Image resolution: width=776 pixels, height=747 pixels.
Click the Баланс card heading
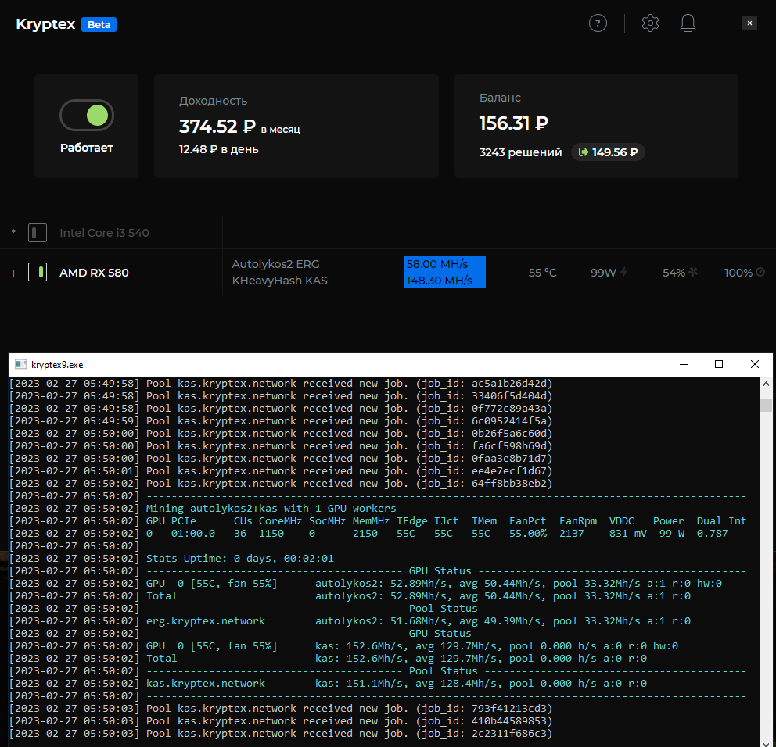pos(500,98)
